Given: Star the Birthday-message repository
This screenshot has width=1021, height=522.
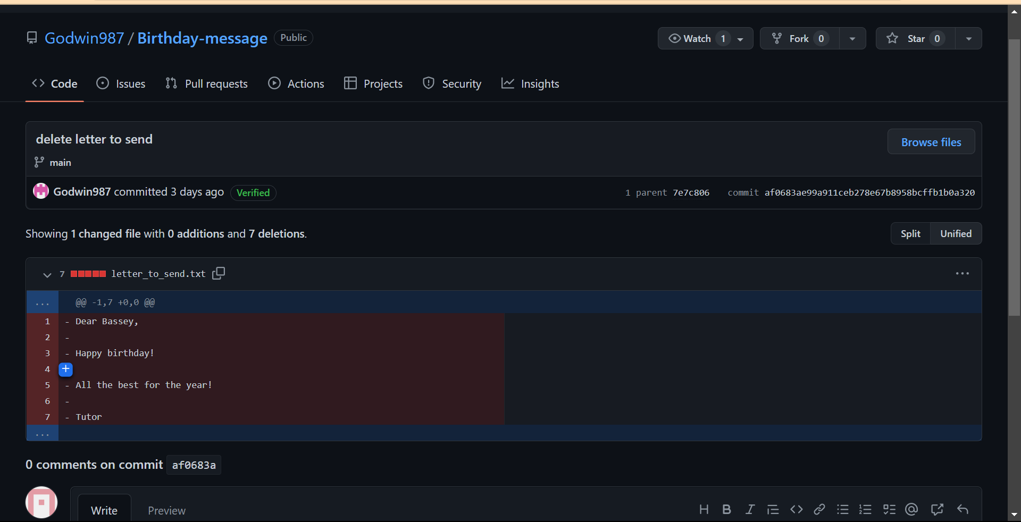Looking at the screenshot, I should click(x=916, y=38).
